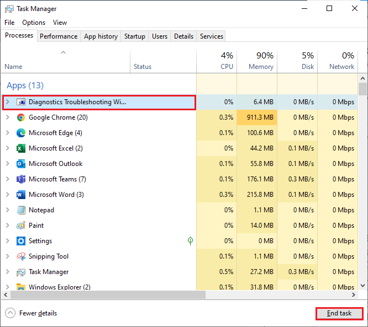
Task: Select the Google Chrome 911.3 MB memory cell
Action: (257, 117)
